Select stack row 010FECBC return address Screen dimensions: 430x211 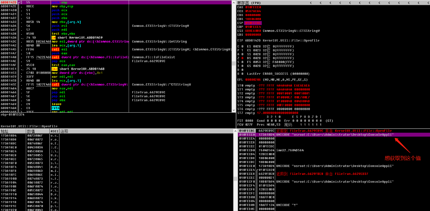coord(333,131)
